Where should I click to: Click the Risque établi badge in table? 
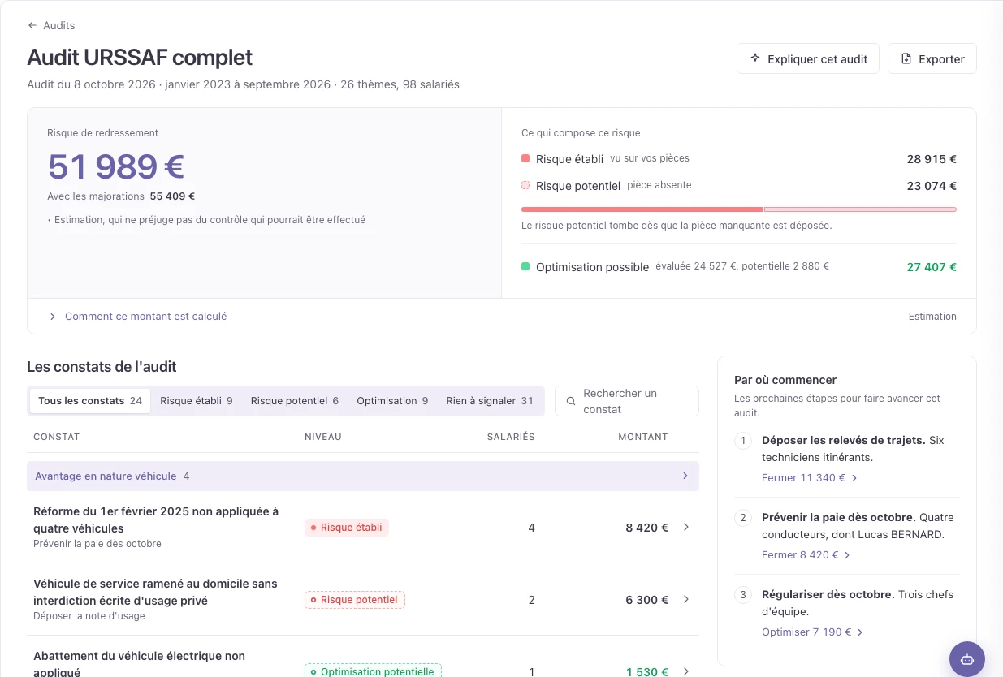[347, 528]
